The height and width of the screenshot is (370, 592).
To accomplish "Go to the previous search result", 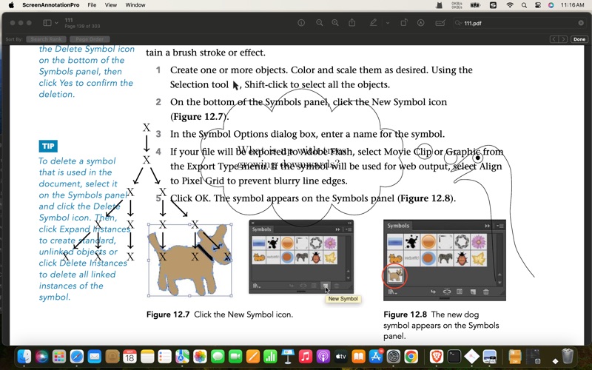I will click(554, 39).
